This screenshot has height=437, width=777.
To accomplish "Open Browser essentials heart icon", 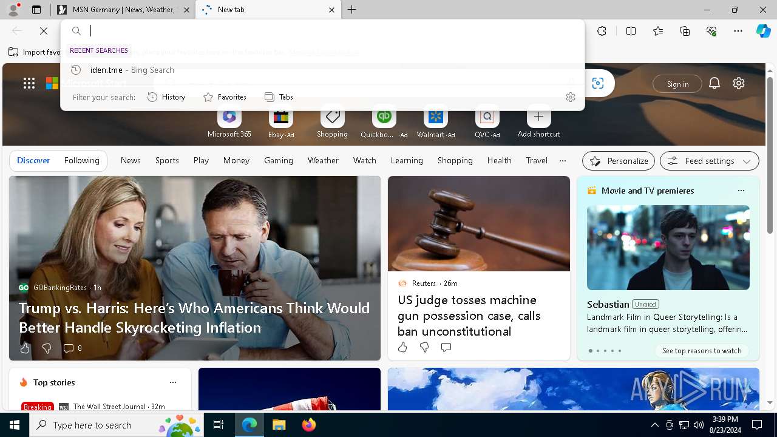I will click(711, 31).
